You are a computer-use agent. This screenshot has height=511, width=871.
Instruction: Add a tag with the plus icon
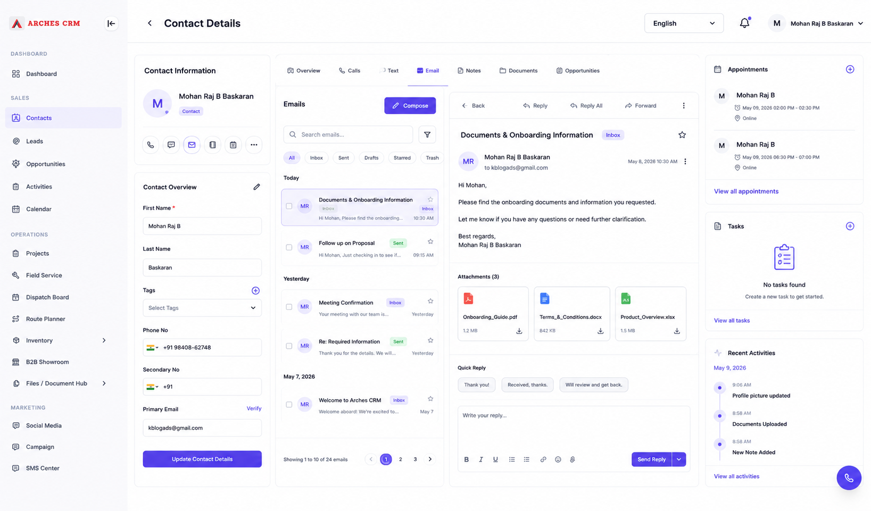click(x=255, y=290)
